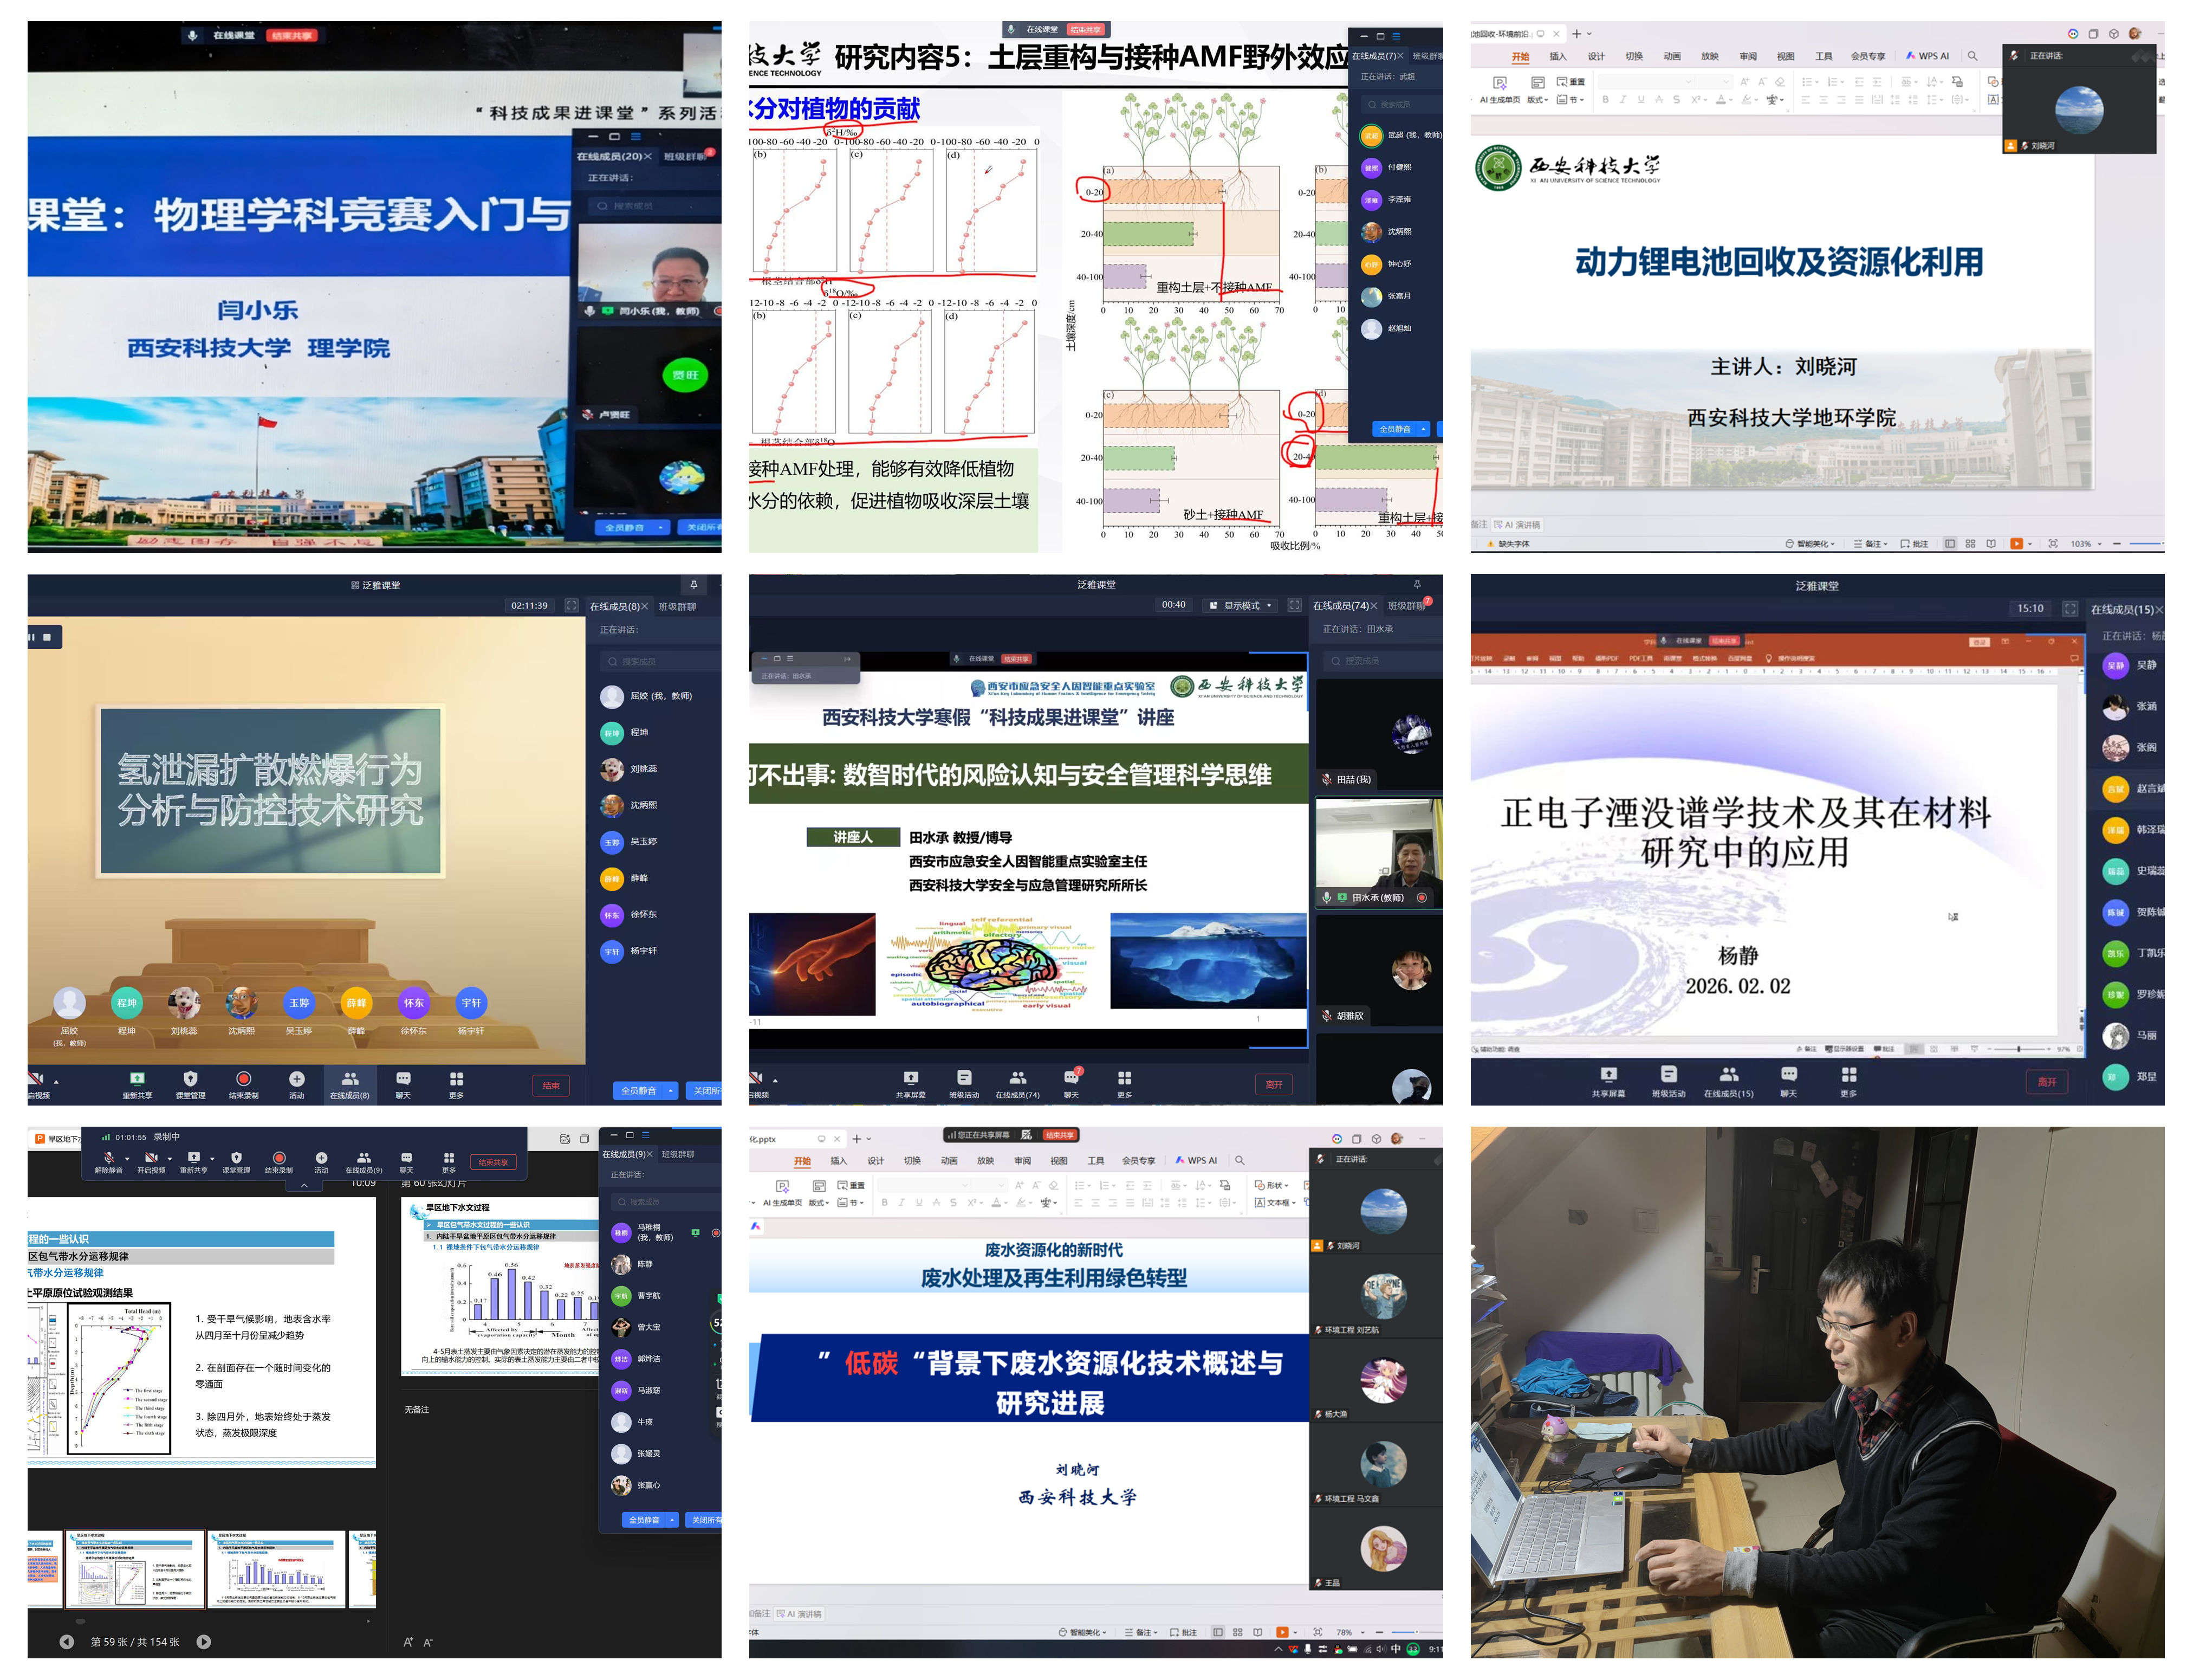Click 离开 button near 在线成员(74) toolbar

[x=1274, y=1085]
